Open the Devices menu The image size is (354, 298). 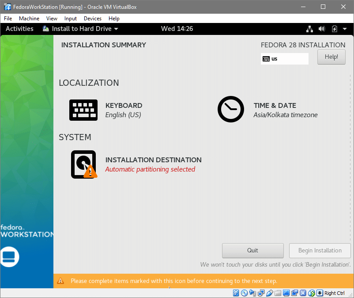pos(93,19)
